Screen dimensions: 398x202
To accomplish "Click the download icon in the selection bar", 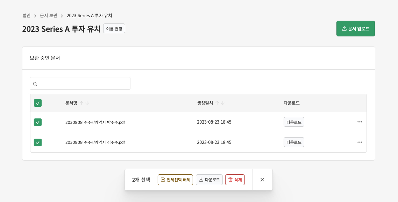I will (x=201, y=180).
